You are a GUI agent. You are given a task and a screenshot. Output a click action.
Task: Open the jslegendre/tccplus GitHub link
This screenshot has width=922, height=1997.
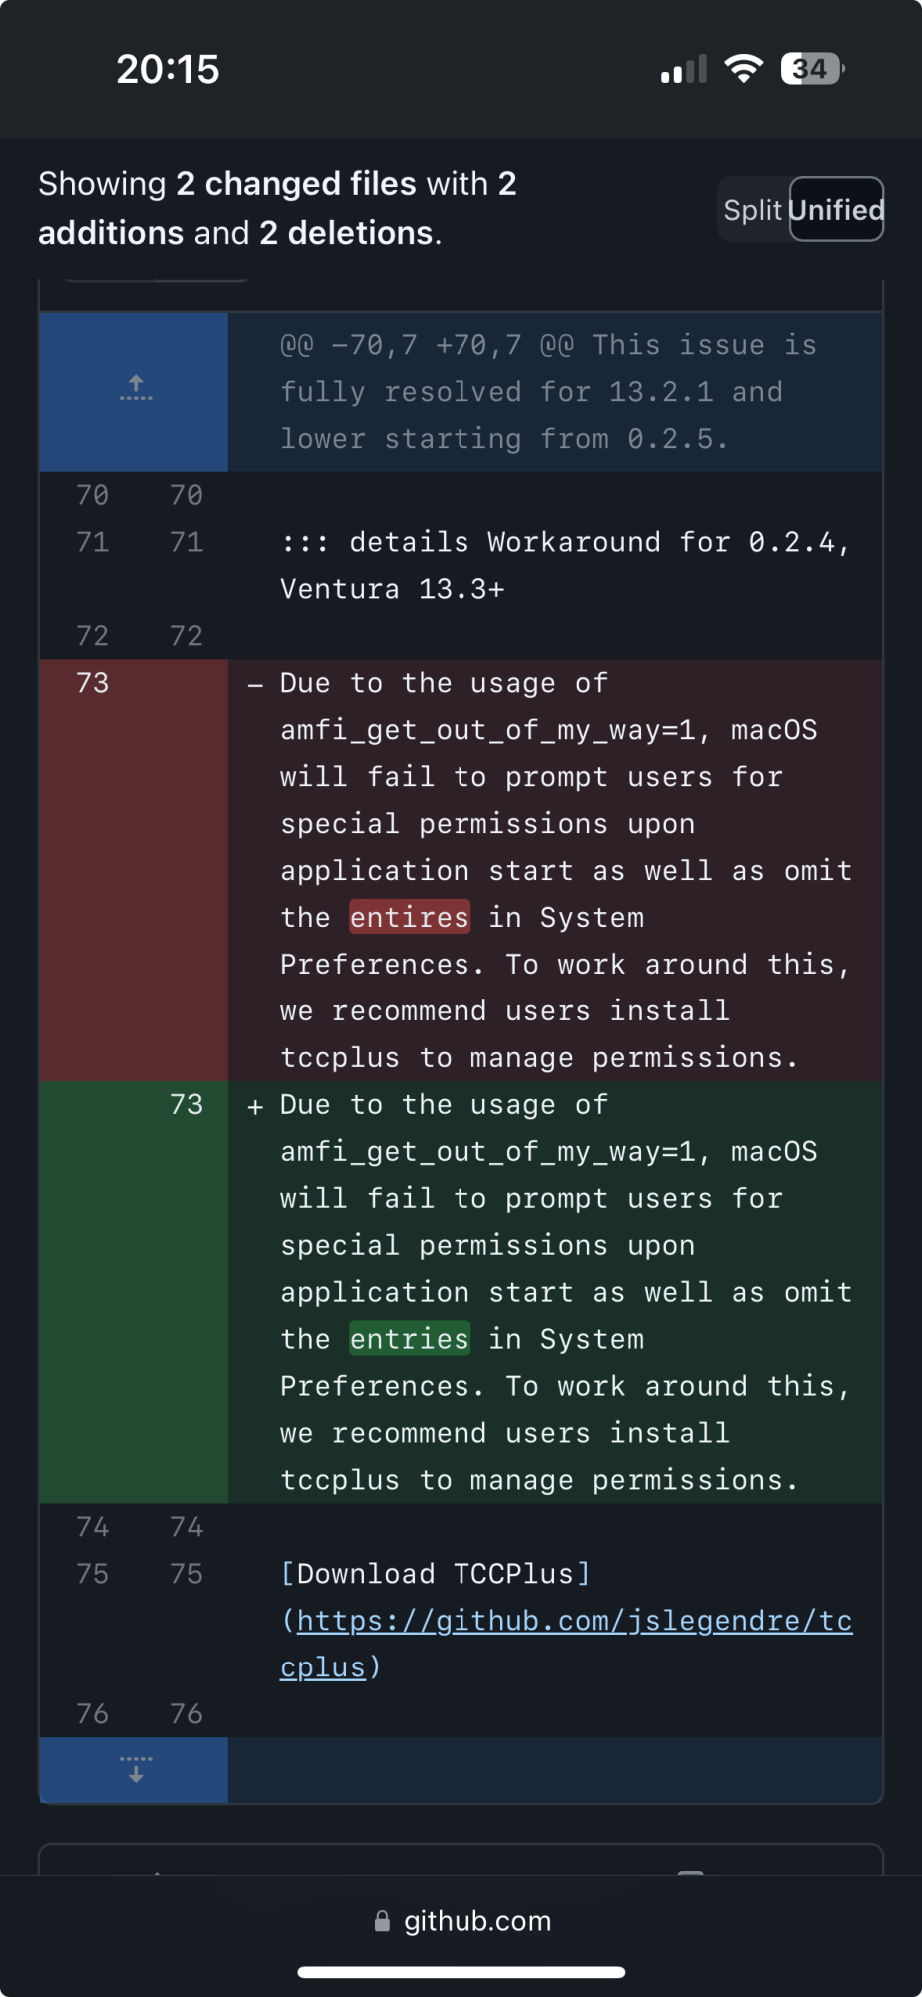pos(566,1644)
